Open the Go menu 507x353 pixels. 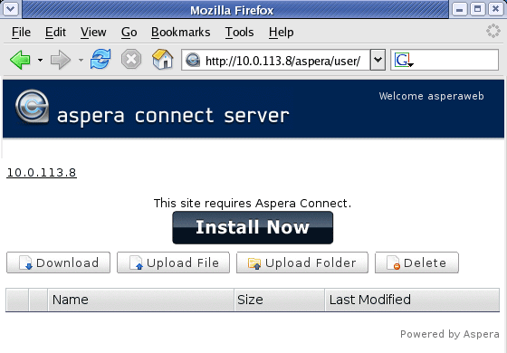click(129, 33)
